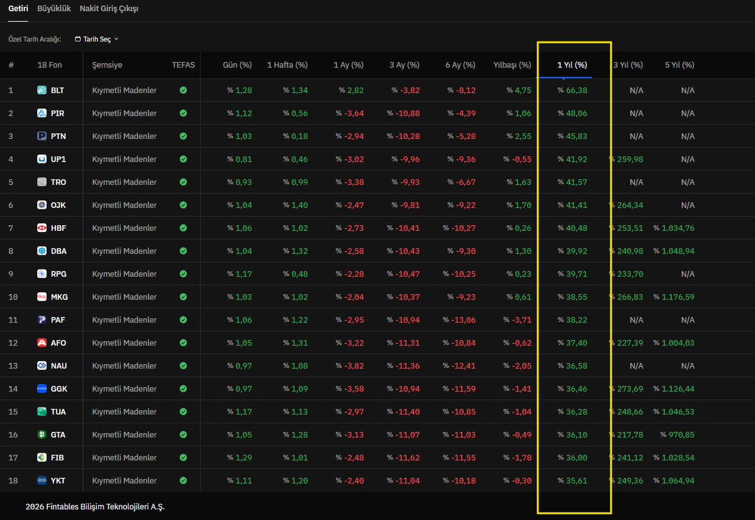Sort by 3 Ay (%) column

pyautogui.click(x=404, y=65)
